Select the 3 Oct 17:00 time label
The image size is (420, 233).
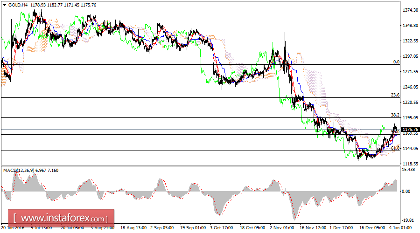pos(222,228)
